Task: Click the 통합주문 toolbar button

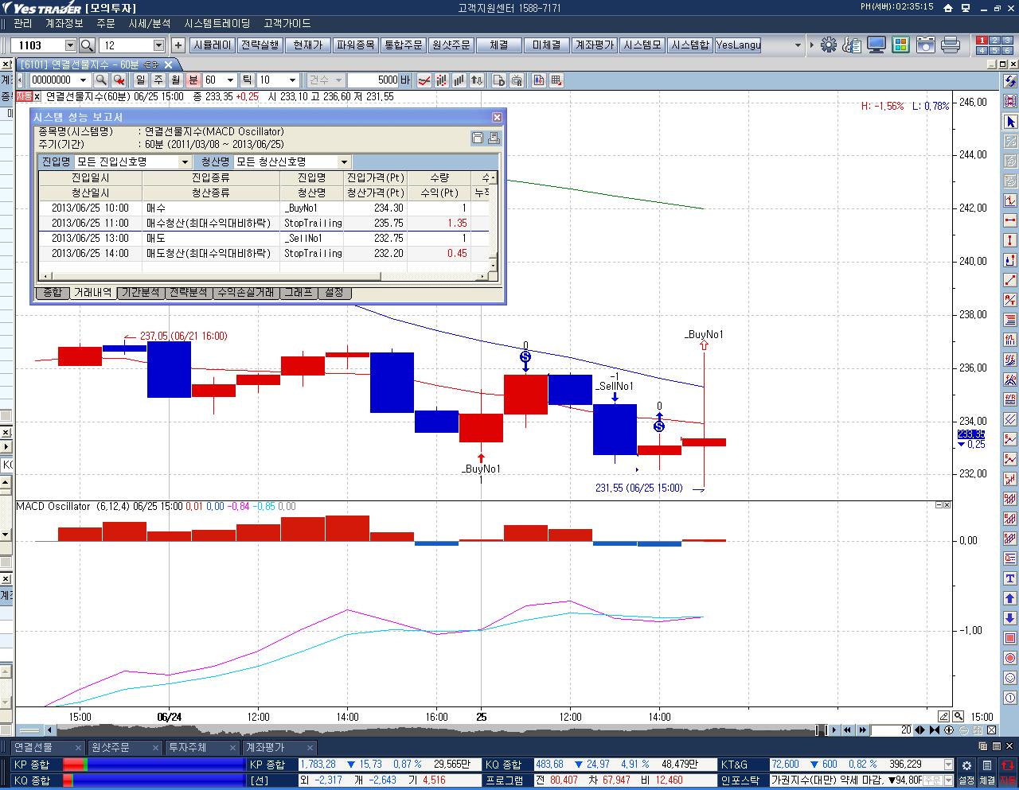Action: click(x=403, y=45)
